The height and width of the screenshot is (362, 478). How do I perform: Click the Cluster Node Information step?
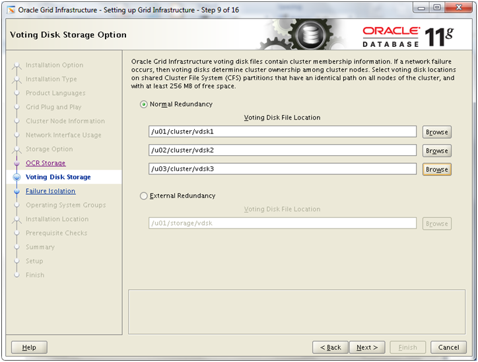pos(65,121)
